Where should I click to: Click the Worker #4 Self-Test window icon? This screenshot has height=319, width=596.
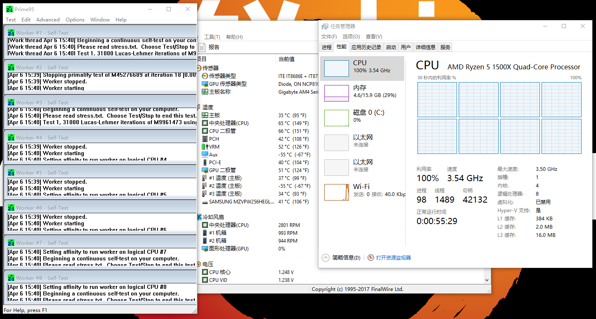coord(11,137)
